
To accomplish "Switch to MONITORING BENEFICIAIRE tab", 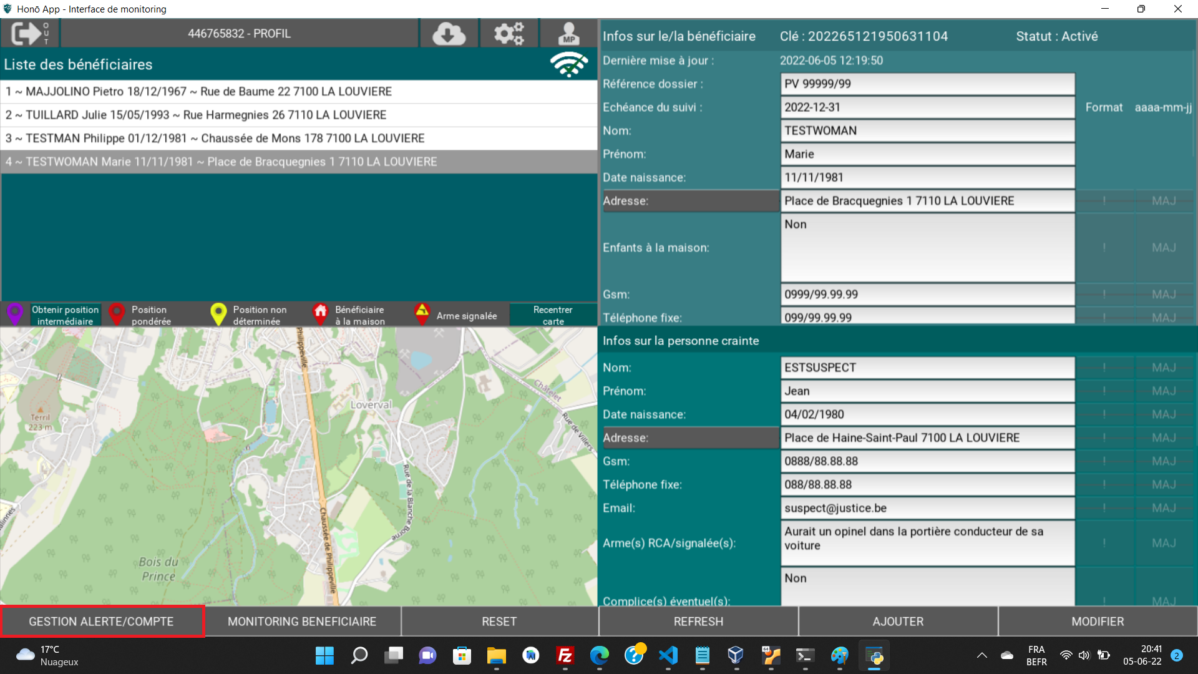I will [x=302, y=622].
